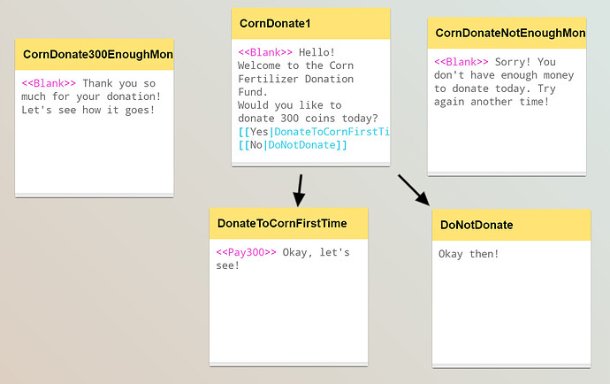Click the No DoNotDonate link text
Viewport: 610px width, 384px height.
[292, 145]
